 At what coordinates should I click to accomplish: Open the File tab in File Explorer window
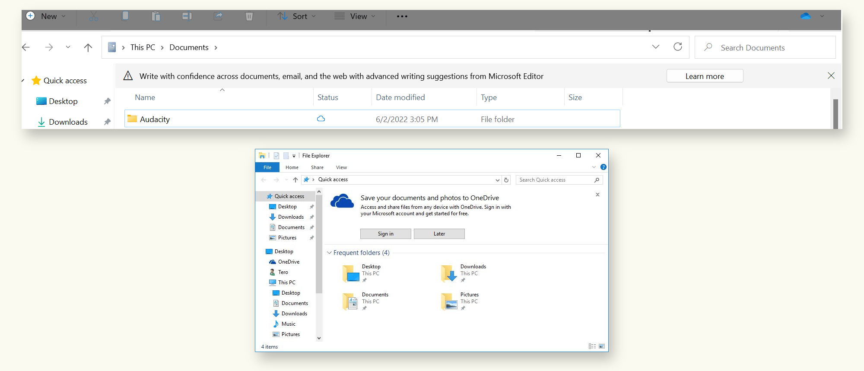[x=267, y=167]
